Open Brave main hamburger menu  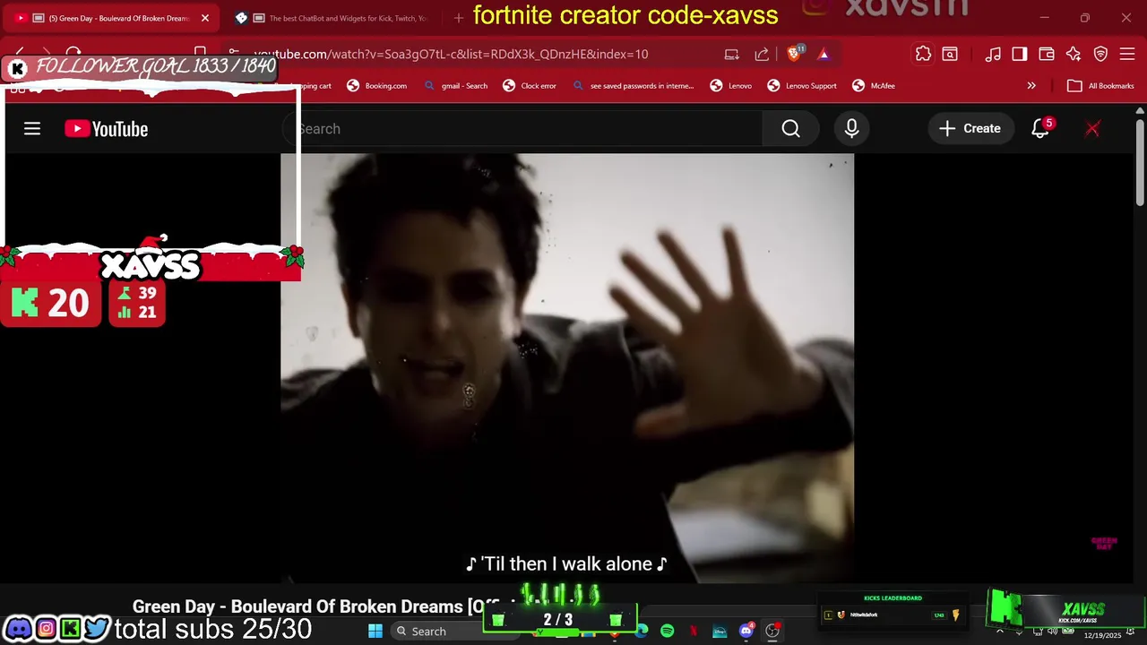pyautogui.click(x=1127, y=54)
